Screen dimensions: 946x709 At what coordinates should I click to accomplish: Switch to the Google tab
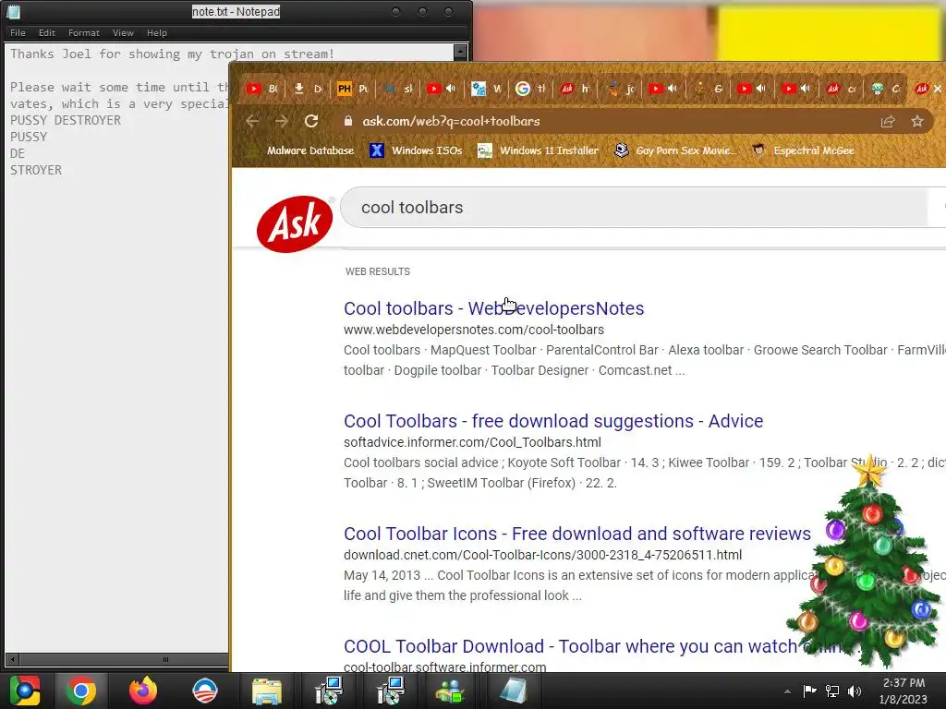(530, 89)
